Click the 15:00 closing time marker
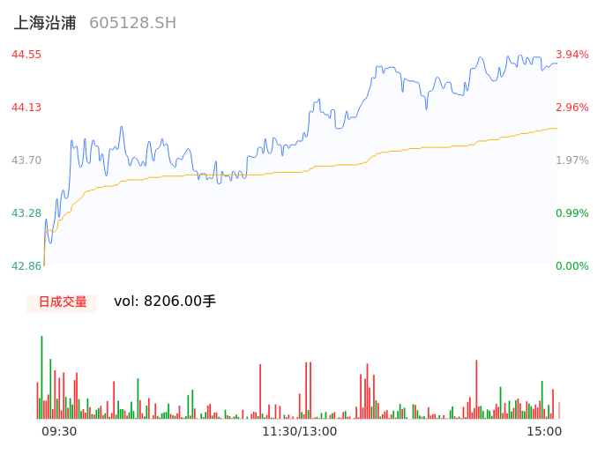The height and width of the screenshot is (462, 605). click(x=544, y=431)
